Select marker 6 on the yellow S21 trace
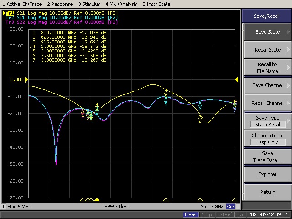Screen dimensions: 292x219 (x=200, y=118)
